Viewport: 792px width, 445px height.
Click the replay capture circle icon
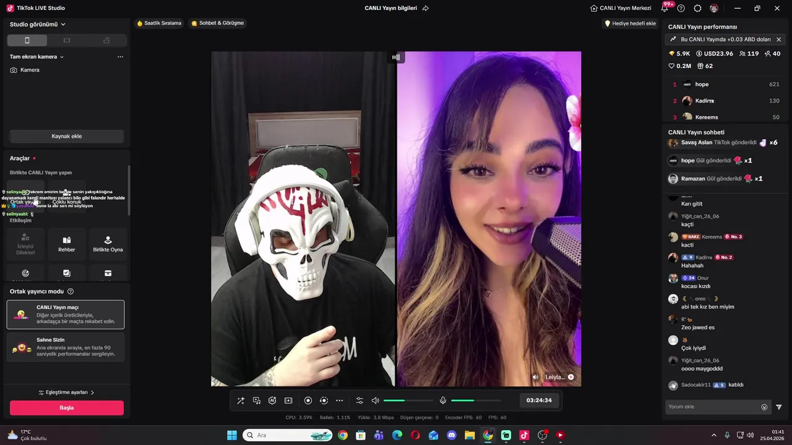point(324,400)
